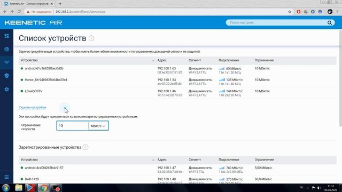Open the media player taskbar icon
This screenshot has height=192, width=342.
(31, 188)
